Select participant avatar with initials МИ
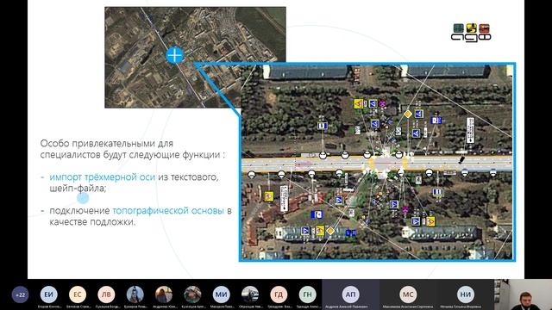This screenshot has height=310, width=552. point(221,294)
